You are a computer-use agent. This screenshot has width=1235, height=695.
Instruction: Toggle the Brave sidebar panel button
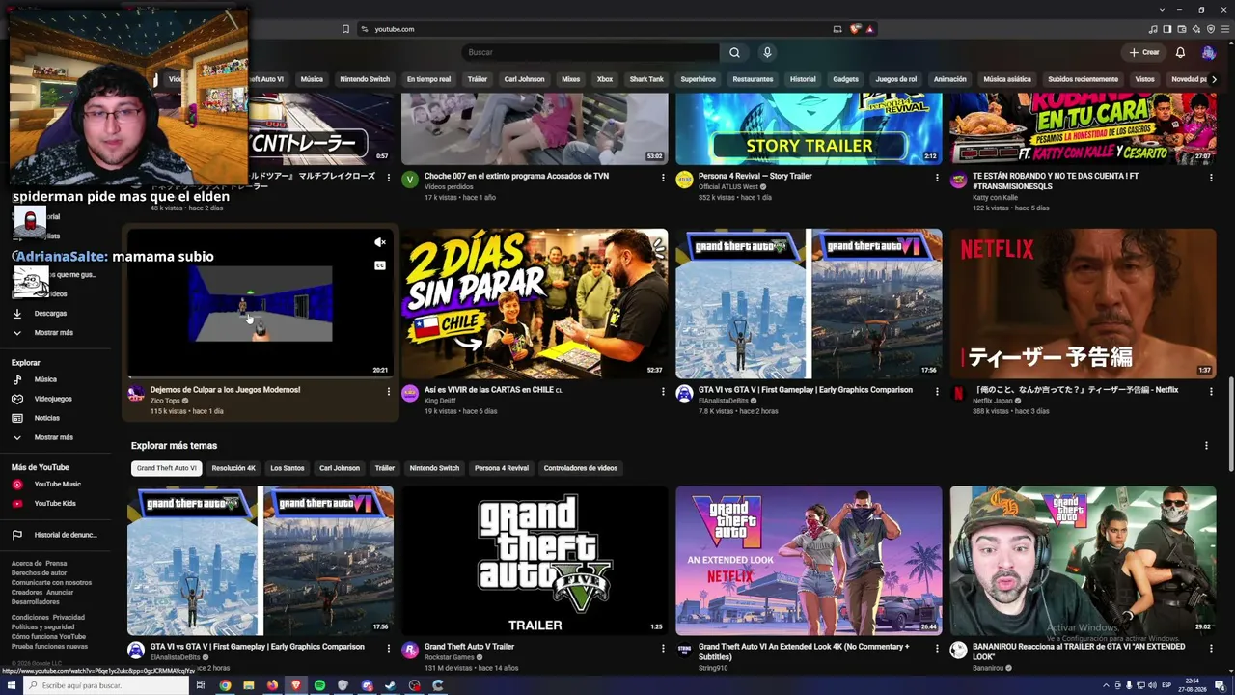coord(1167,29)
